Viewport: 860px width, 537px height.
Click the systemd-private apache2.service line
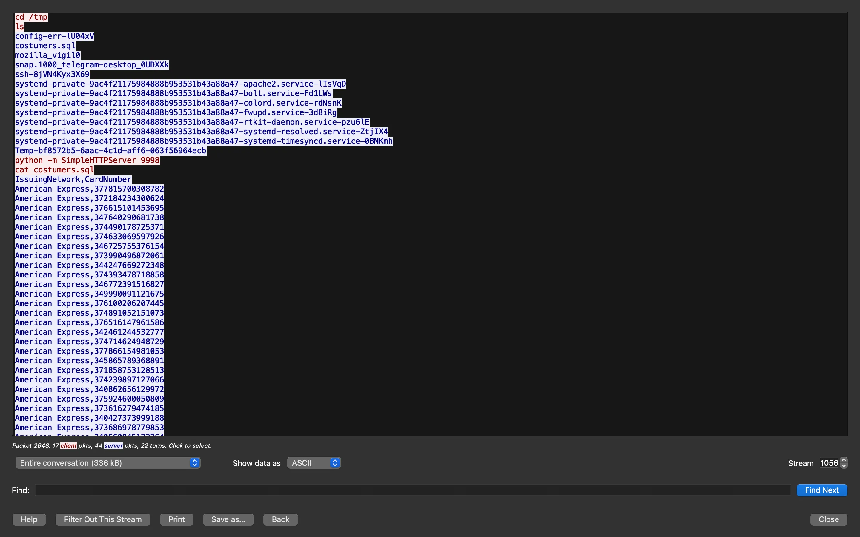pos(181,84)
